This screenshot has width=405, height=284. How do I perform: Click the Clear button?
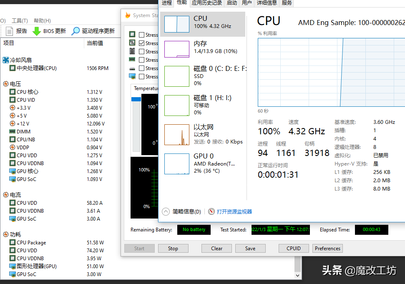coord(217,249)
